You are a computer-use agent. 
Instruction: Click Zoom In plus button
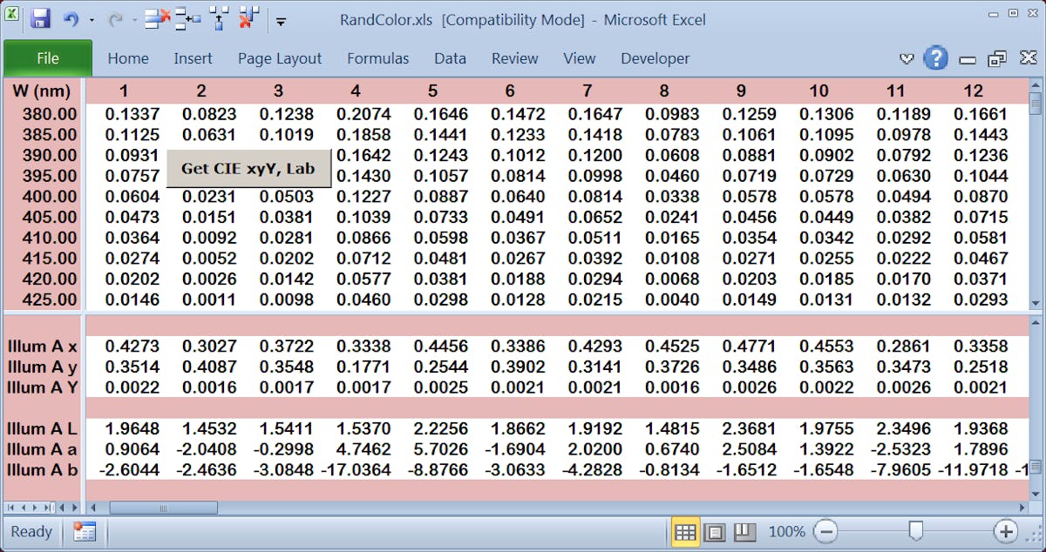point(1006,531)
